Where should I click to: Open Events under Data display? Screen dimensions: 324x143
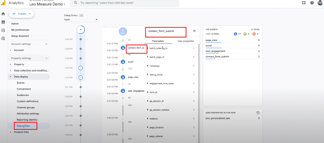[21, 83]
